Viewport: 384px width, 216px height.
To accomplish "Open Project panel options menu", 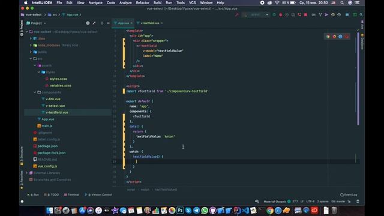I will pyautogui.click(x=102, y=23).
